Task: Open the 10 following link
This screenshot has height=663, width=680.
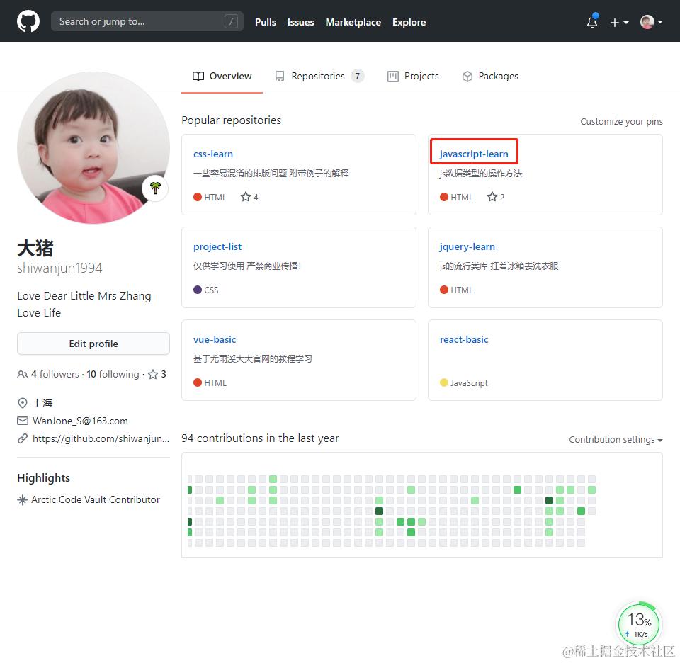Action: click(113, 374)
